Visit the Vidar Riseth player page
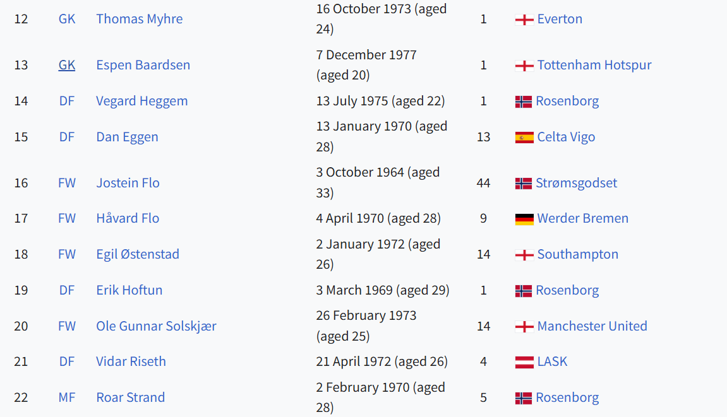Image resolution: width=727 pixels, height=417 pixels. point(131,361)
